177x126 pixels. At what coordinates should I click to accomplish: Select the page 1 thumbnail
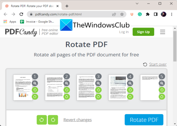(23, 87)
